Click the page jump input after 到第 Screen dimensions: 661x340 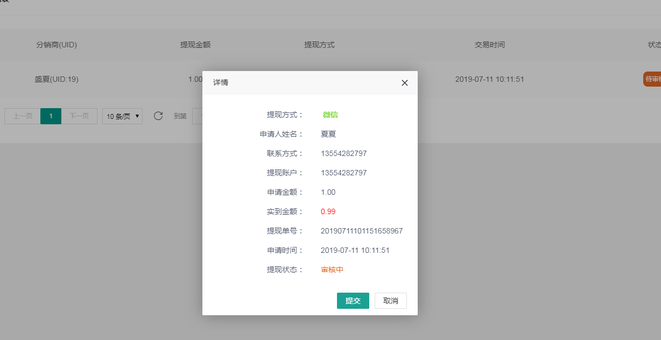point(197,116)
